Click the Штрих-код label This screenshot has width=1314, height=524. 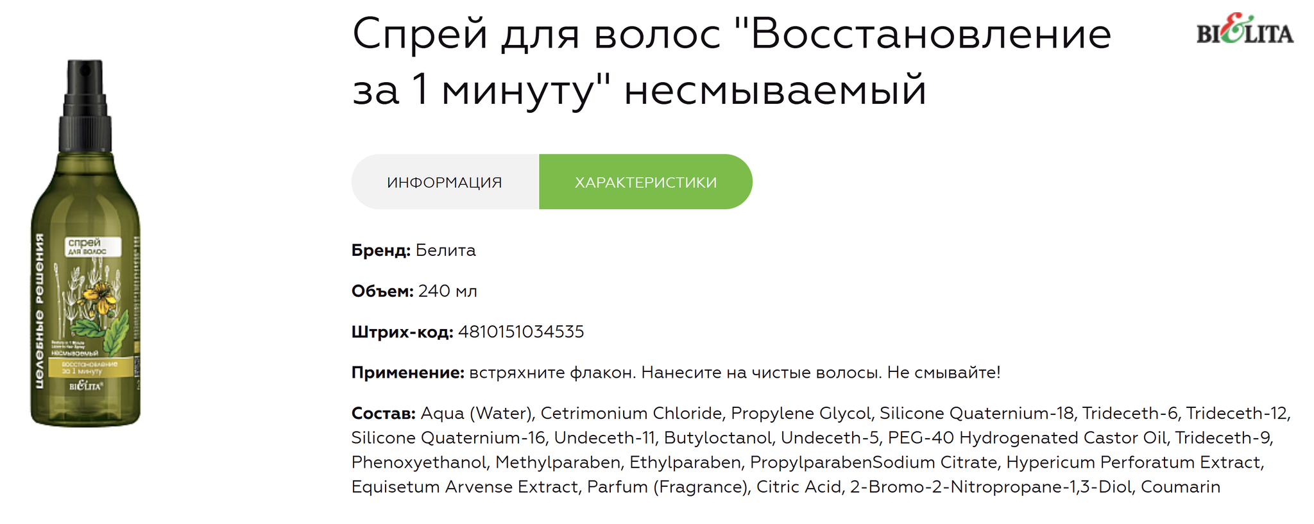[402, 332]
